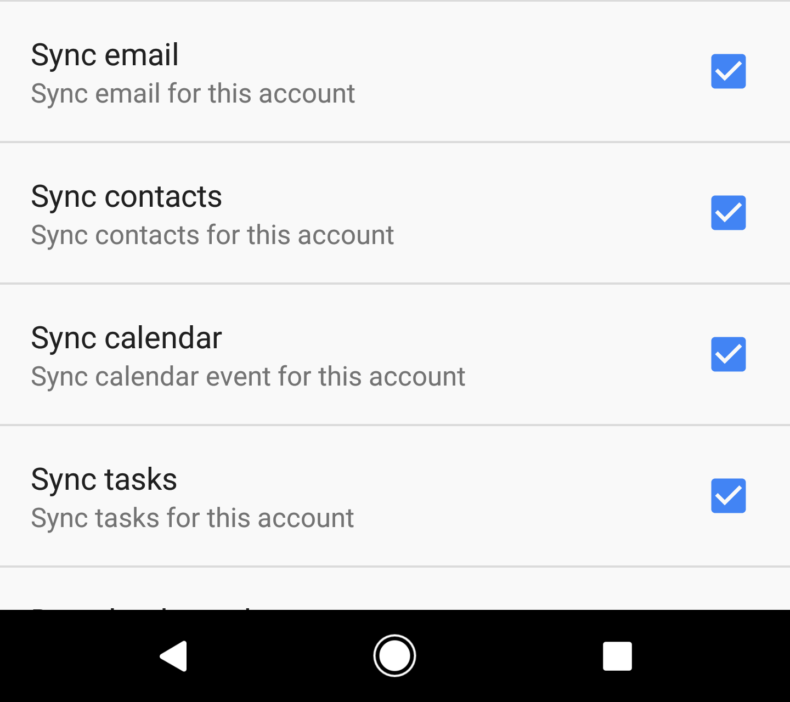Viewport: 790px width, 702px height.
Task: Click 'Sync email for this account' description
Action: pyautogui.click(x=193, y=94)
